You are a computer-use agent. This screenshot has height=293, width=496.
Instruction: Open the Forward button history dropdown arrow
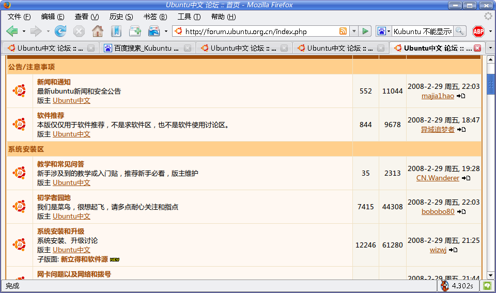[48, 31]
